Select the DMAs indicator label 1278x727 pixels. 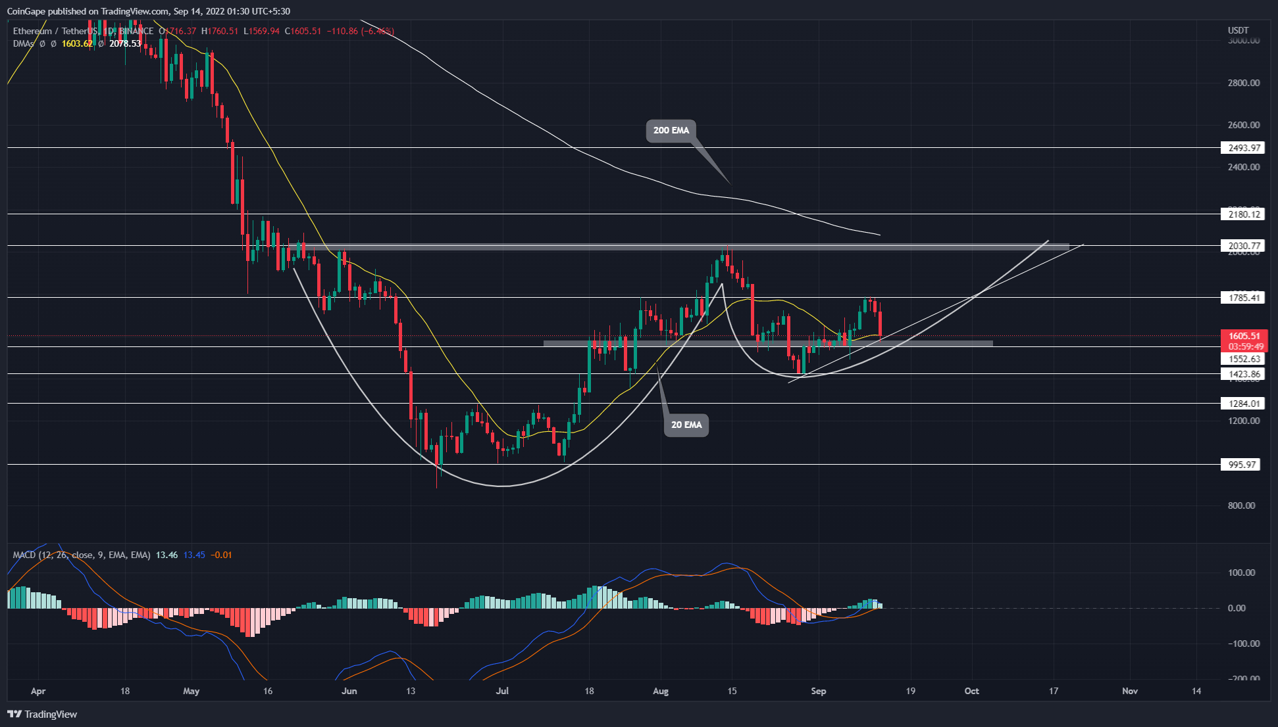(x=23, y=43)
